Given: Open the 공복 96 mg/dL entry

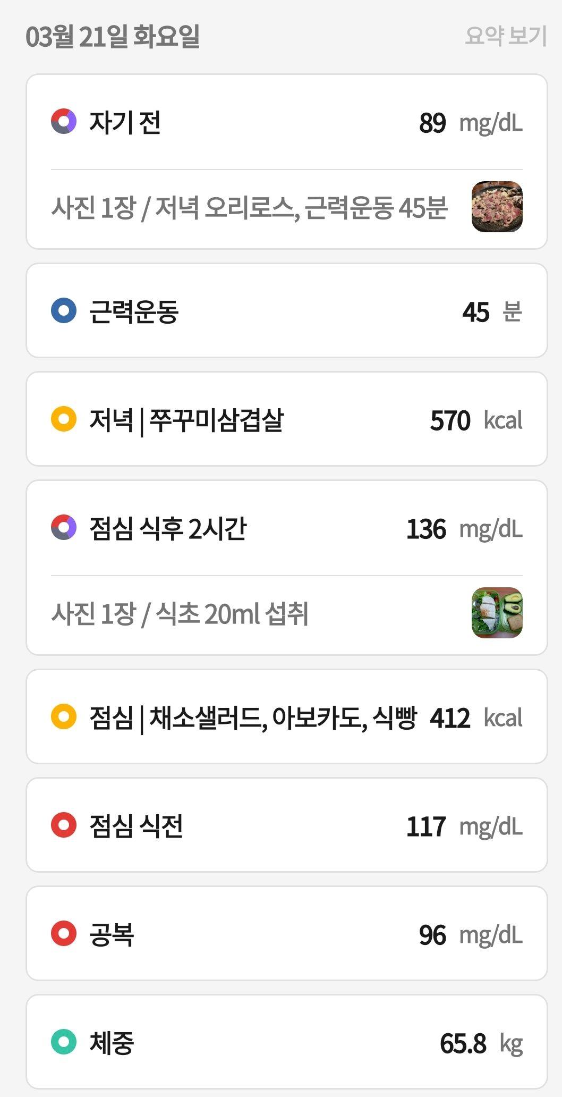Looking at the screenshot, I should tap(287, 934).
